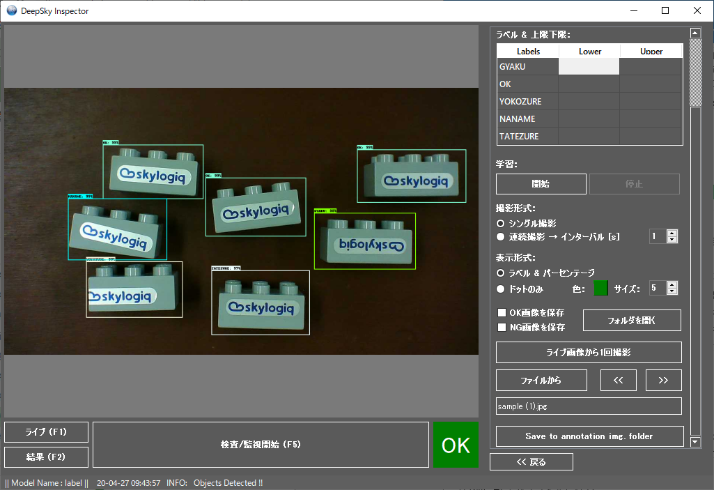Viewport: 714px width, 490px height.
Task: Click the settings panel scrollbar down arrow
Action: (695, 441)
